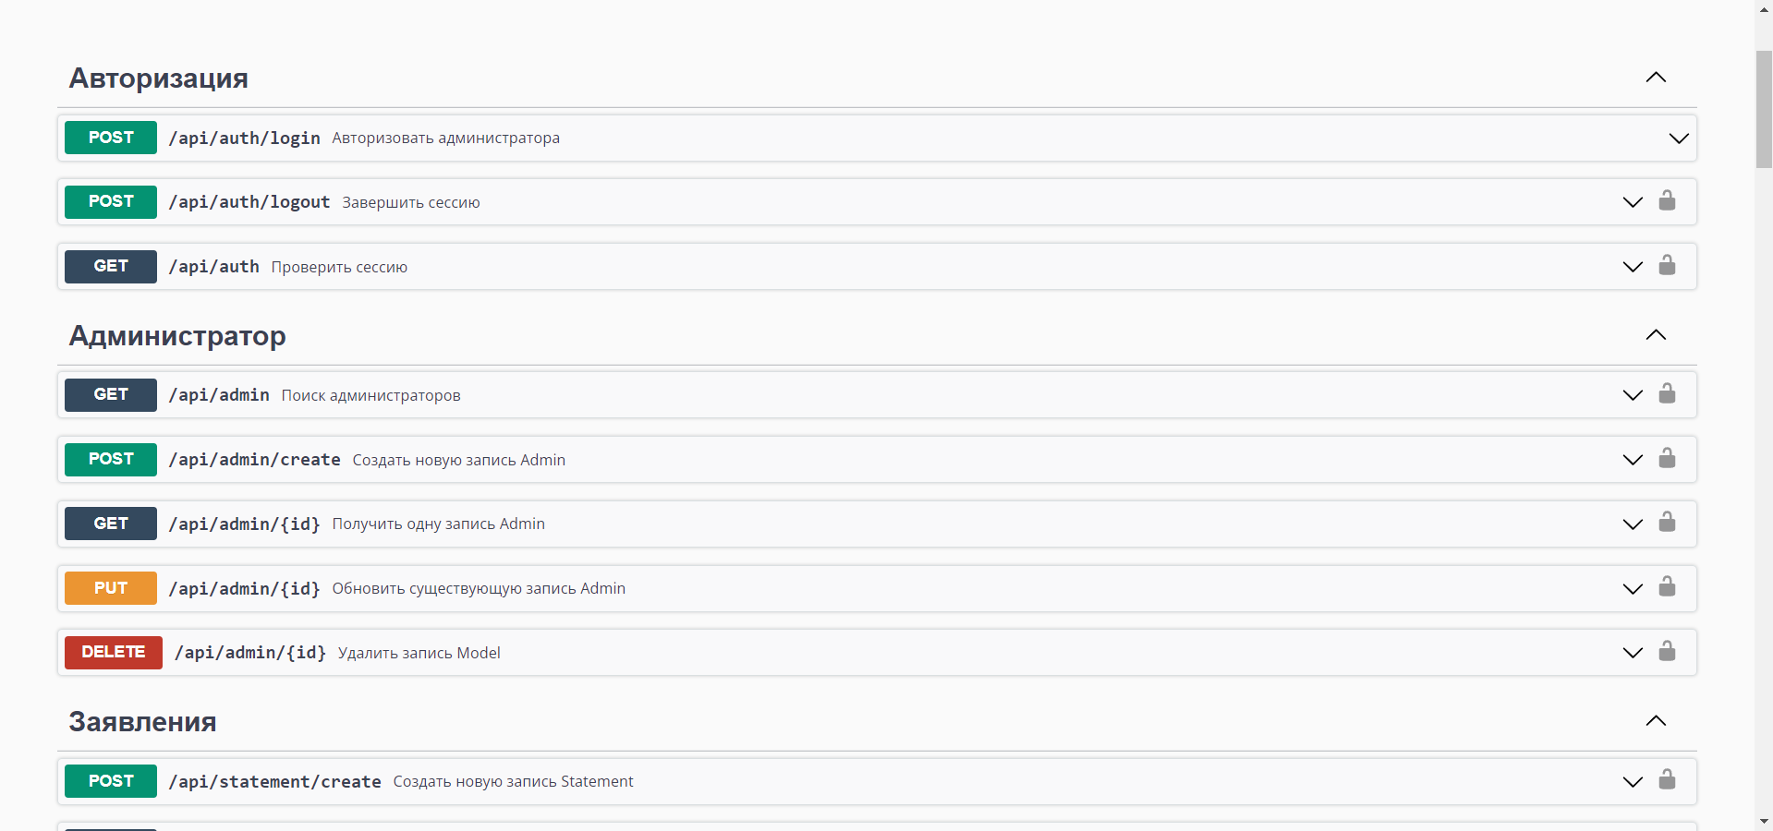Expand DELETE /api/admin/{id} chevron
Image resolution: width=1773 pixels, height=831 pixels.
1633,653
